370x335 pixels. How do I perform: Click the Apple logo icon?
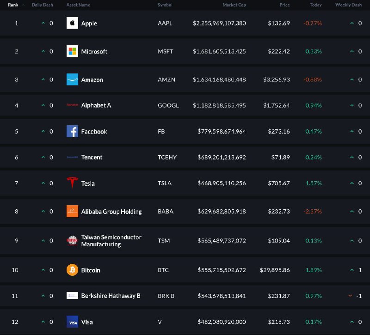[x=72, y=23]
